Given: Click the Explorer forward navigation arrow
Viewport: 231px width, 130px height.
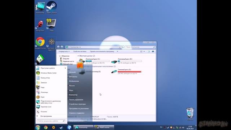Looking at the screenshot, I should click(x=62, y=47).
